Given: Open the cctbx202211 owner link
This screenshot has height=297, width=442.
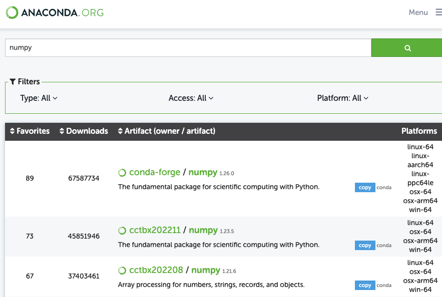Looking at the screenshot, I should click(155, 230).
